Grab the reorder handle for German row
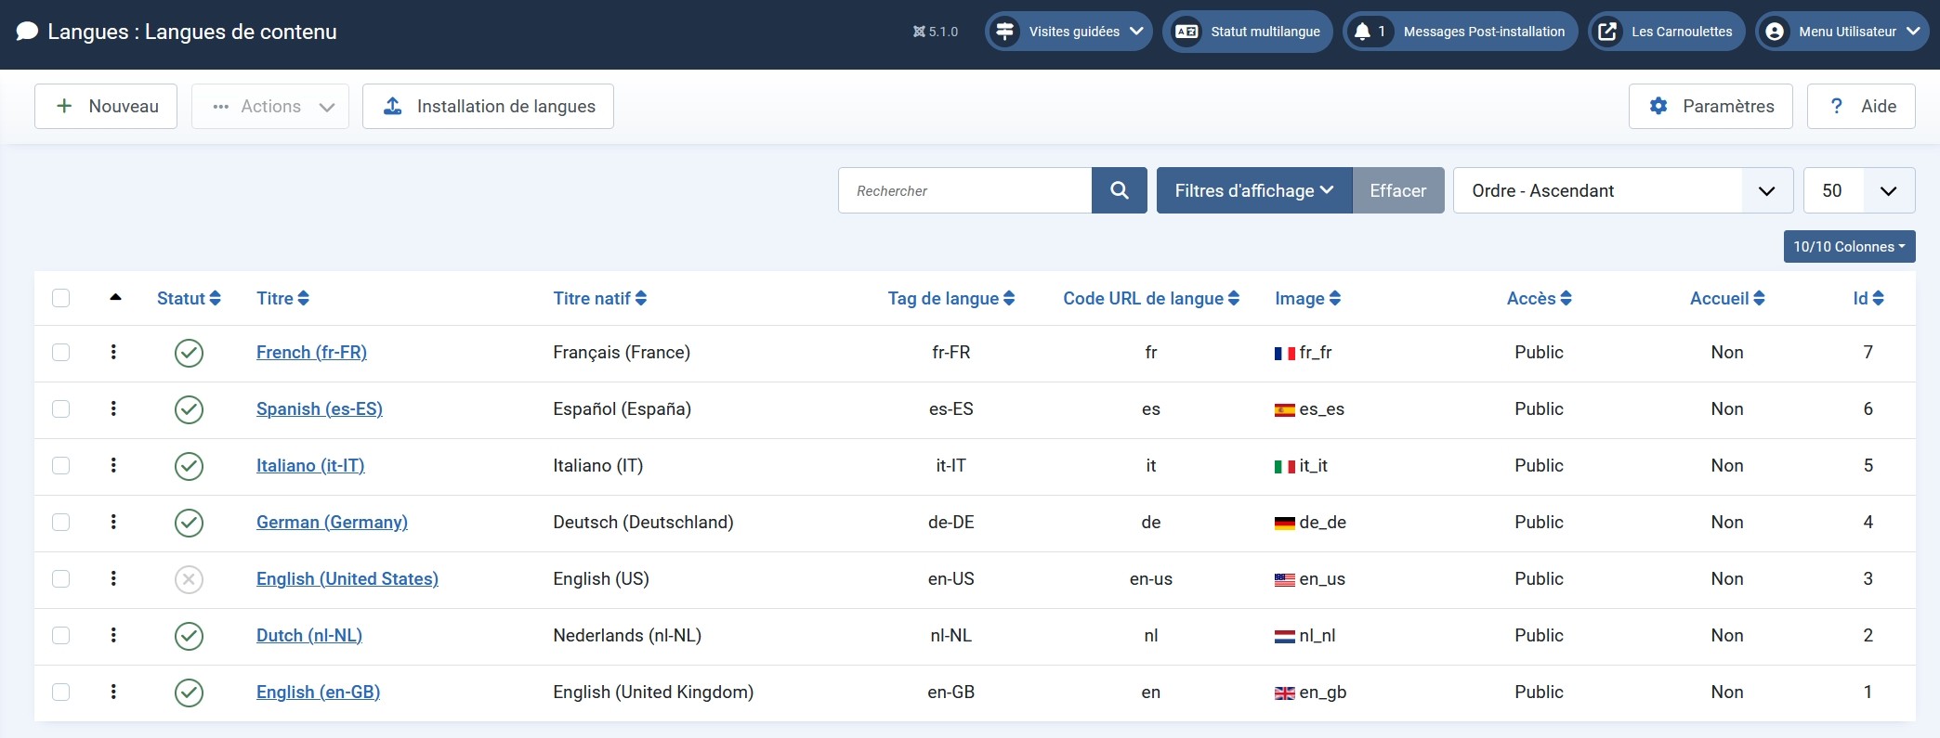This screenshot has height=738, width=1940. pyautogui.click(x=113, y=522)
